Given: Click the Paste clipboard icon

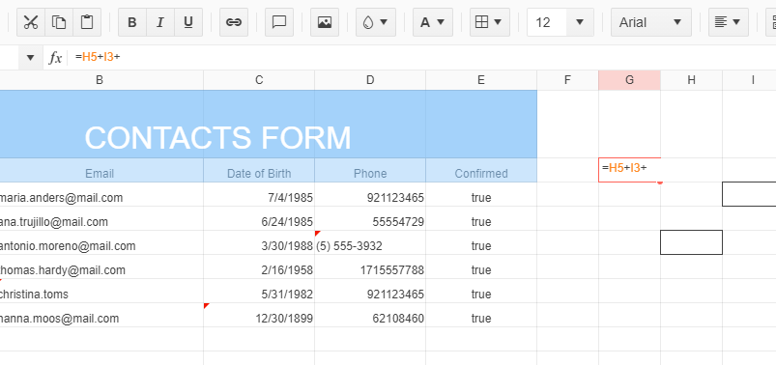Looking at the screenshot, I should [x=87, y=22].
